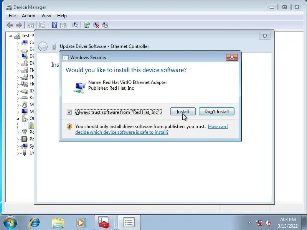Expand the Floppy drive controllers (second Fl) arrow
This screenshot has width=307, height=230.
[x=18, y=77]
